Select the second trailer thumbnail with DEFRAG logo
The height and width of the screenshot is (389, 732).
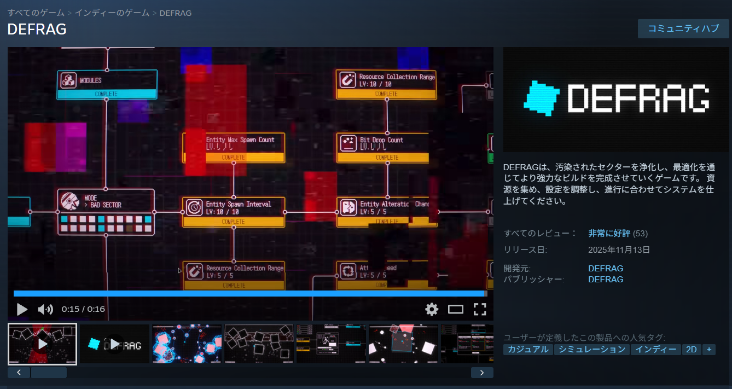point(115,344)
